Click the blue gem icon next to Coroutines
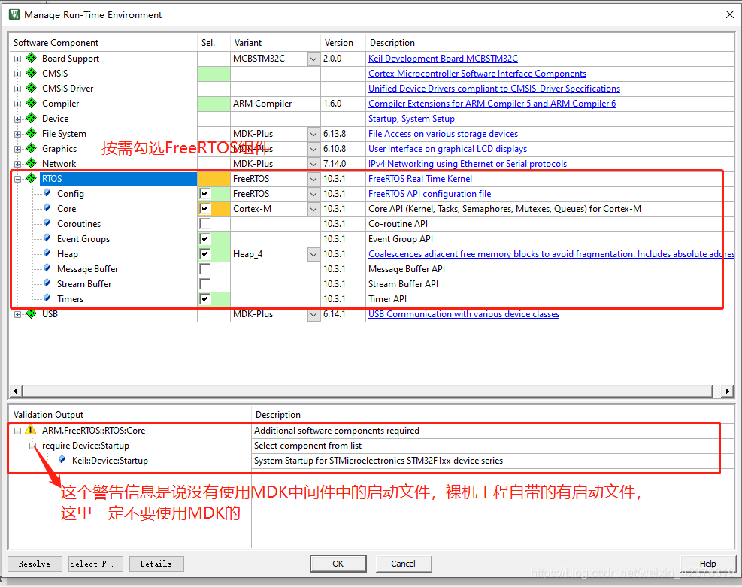Image resolution: width=742 pixels, height=587 pixels. [47, 223]
